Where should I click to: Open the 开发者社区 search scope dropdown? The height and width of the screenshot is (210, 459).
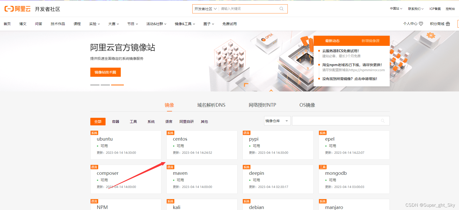pyautogui.click(x=206, y=9)
